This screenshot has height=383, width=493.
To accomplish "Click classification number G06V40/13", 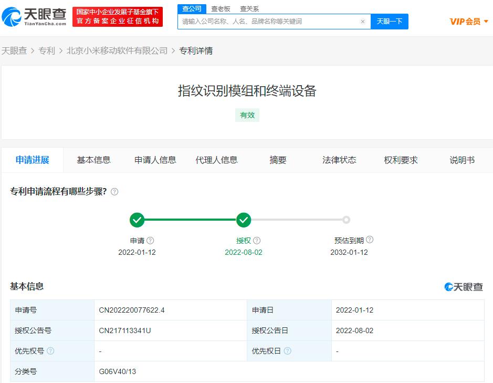I will click(117, 371).
